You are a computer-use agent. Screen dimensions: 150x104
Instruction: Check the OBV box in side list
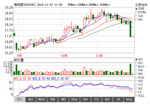tap(136, 81)
